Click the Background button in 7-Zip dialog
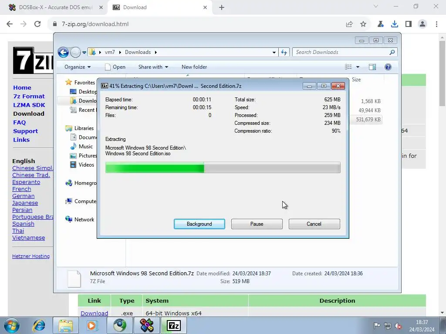Screen dimensions: 446x334 click(x=199, y=224)
